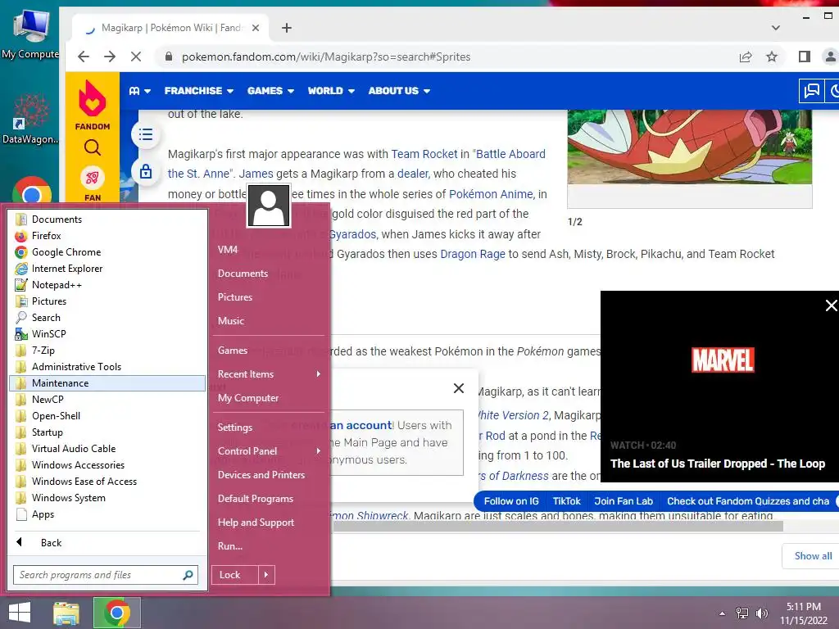Open Internet Explorer in the Start menu
The width and height of the screenshot is (839, 629).
[x=67, y=269]
